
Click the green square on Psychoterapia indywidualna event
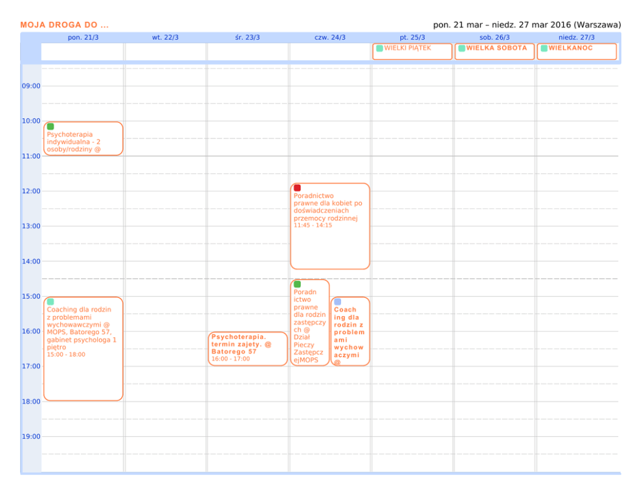click(50, 127)
